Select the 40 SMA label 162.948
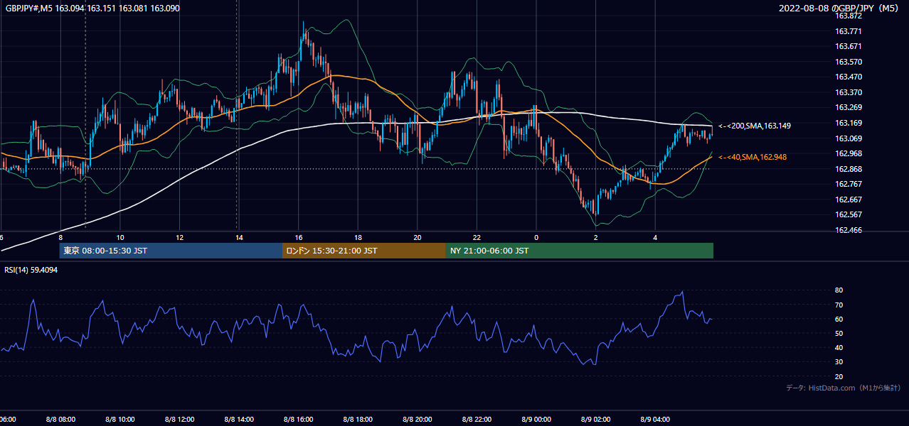Viewport: 909px width, 426px height. [753, 157]
